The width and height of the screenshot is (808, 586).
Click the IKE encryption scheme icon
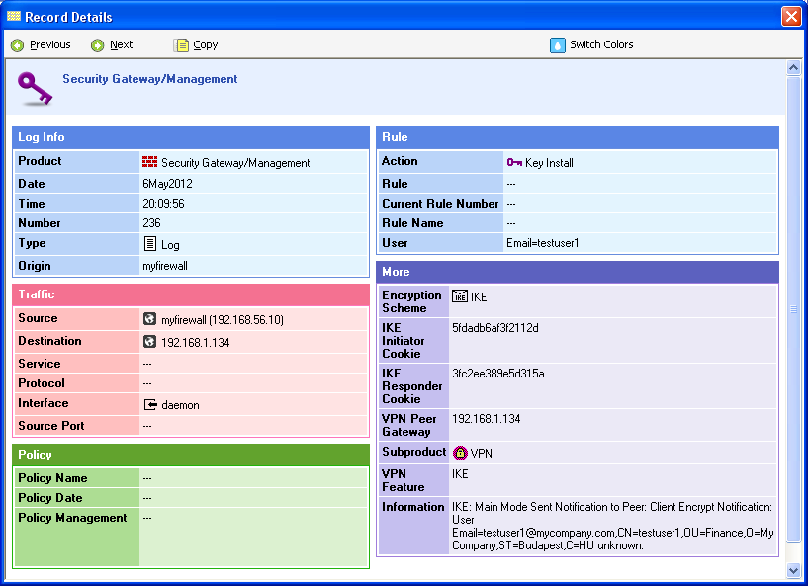point(460,296)
